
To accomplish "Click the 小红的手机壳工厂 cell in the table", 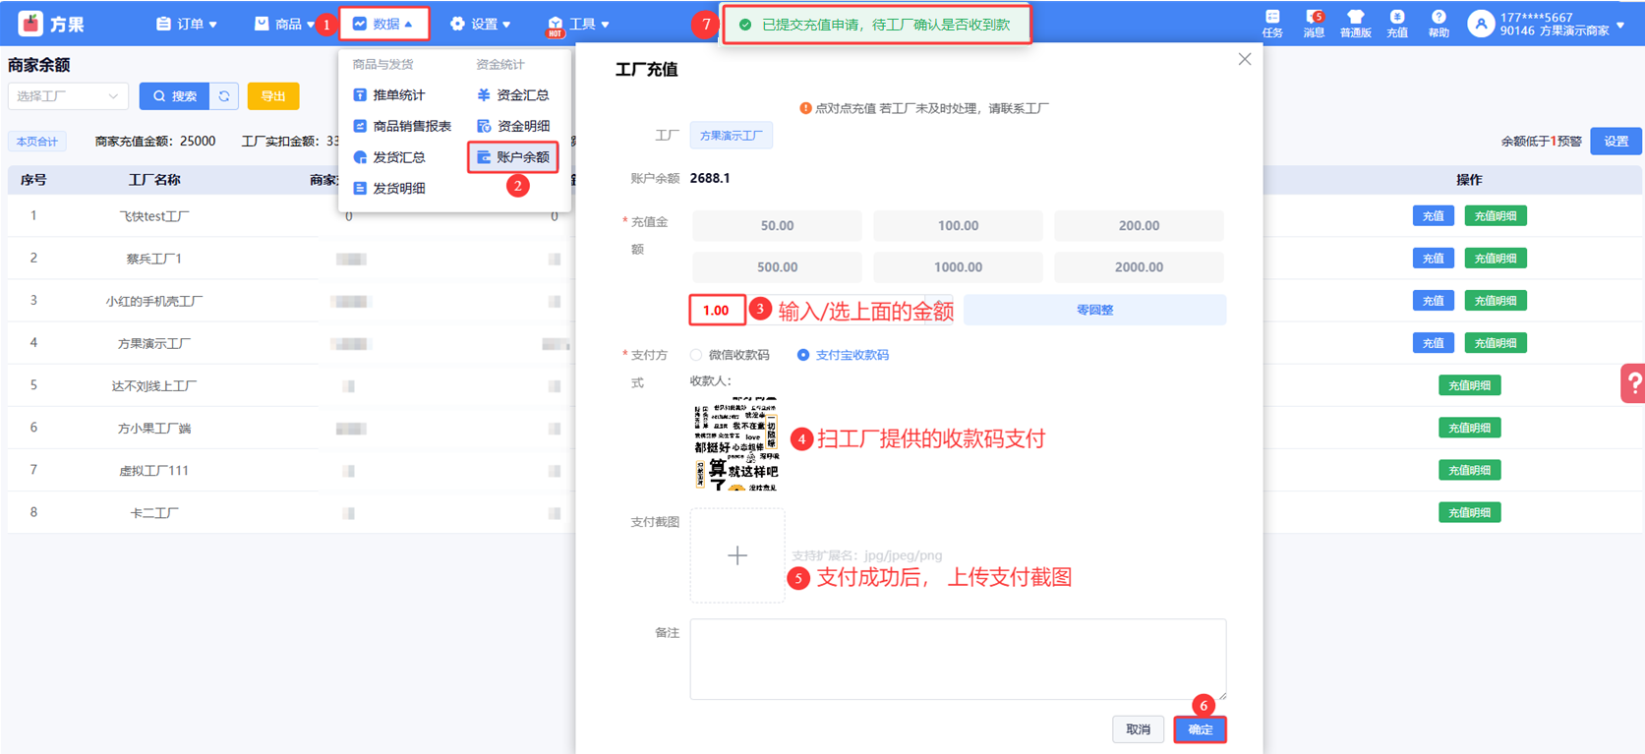I will click(154, 301).
